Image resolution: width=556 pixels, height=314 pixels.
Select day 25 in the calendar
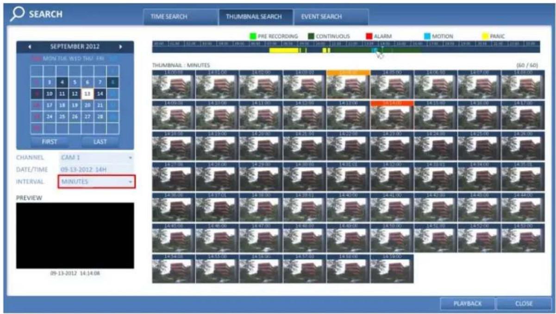coord(62,117)
